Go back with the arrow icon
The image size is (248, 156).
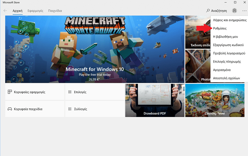[5, 11]
